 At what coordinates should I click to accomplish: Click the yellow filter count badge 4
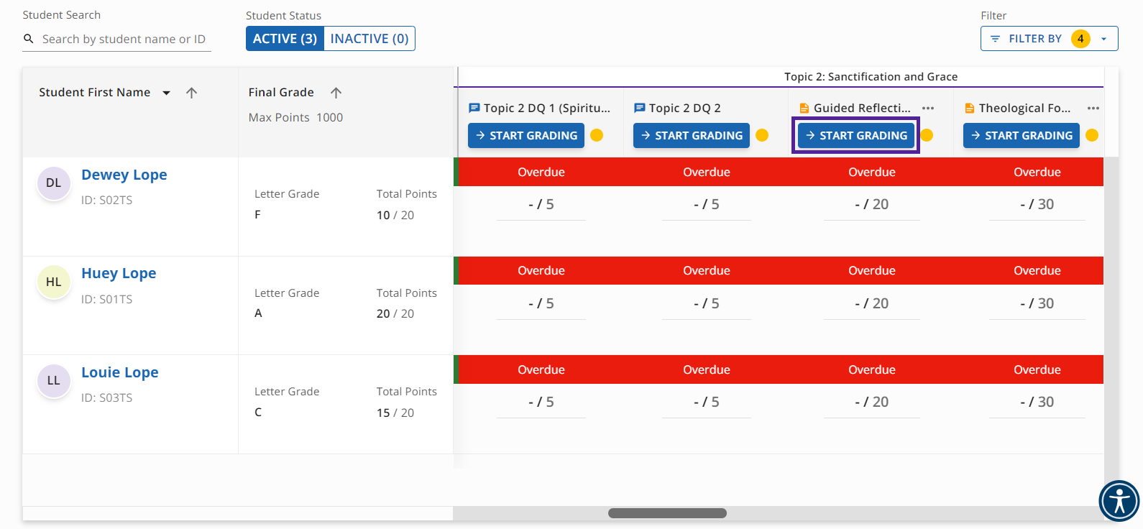[1080, 39]
